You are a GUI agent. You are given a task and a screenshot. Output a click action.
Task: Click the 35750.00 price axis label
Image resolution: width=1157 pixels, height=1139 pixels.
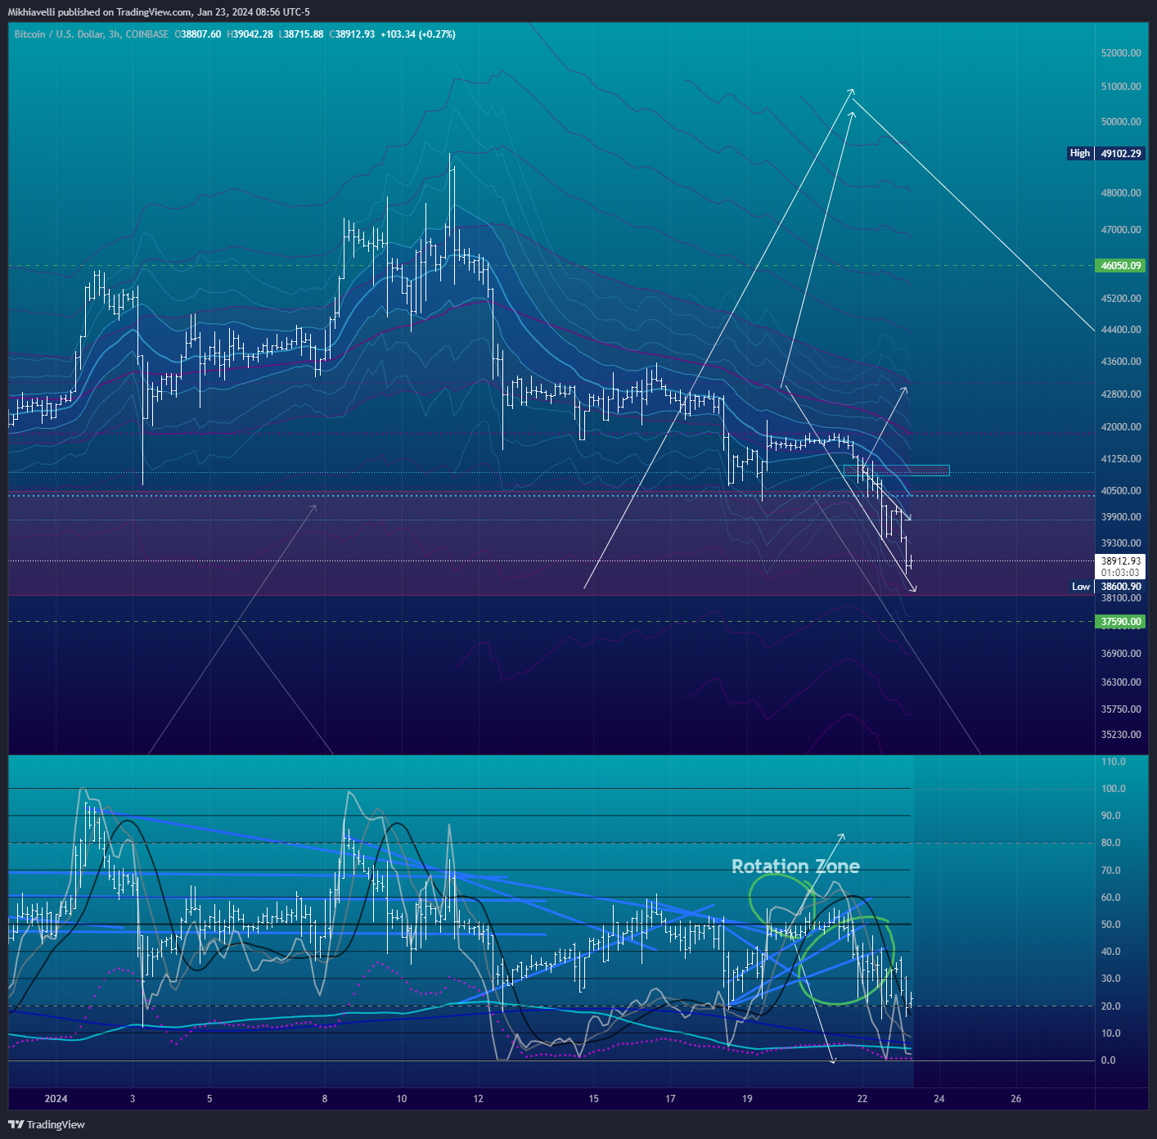click(x=1121, y=709)
